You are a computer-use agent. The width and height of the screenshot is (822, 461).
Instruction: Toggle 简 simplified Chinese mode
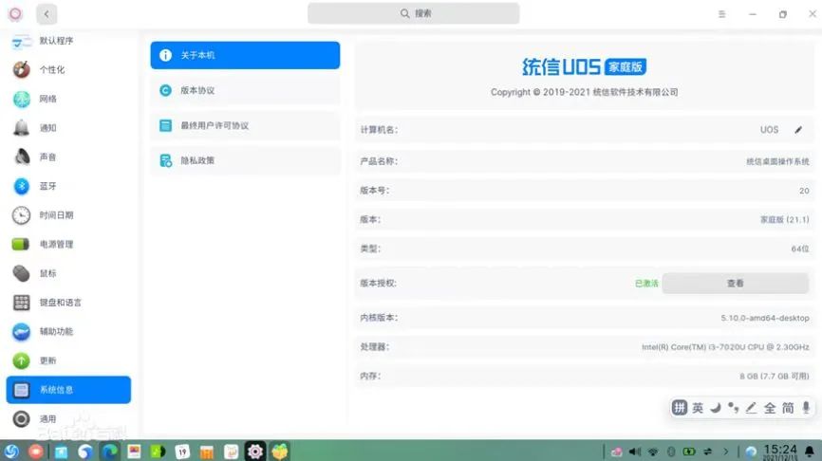coord(788,408)
